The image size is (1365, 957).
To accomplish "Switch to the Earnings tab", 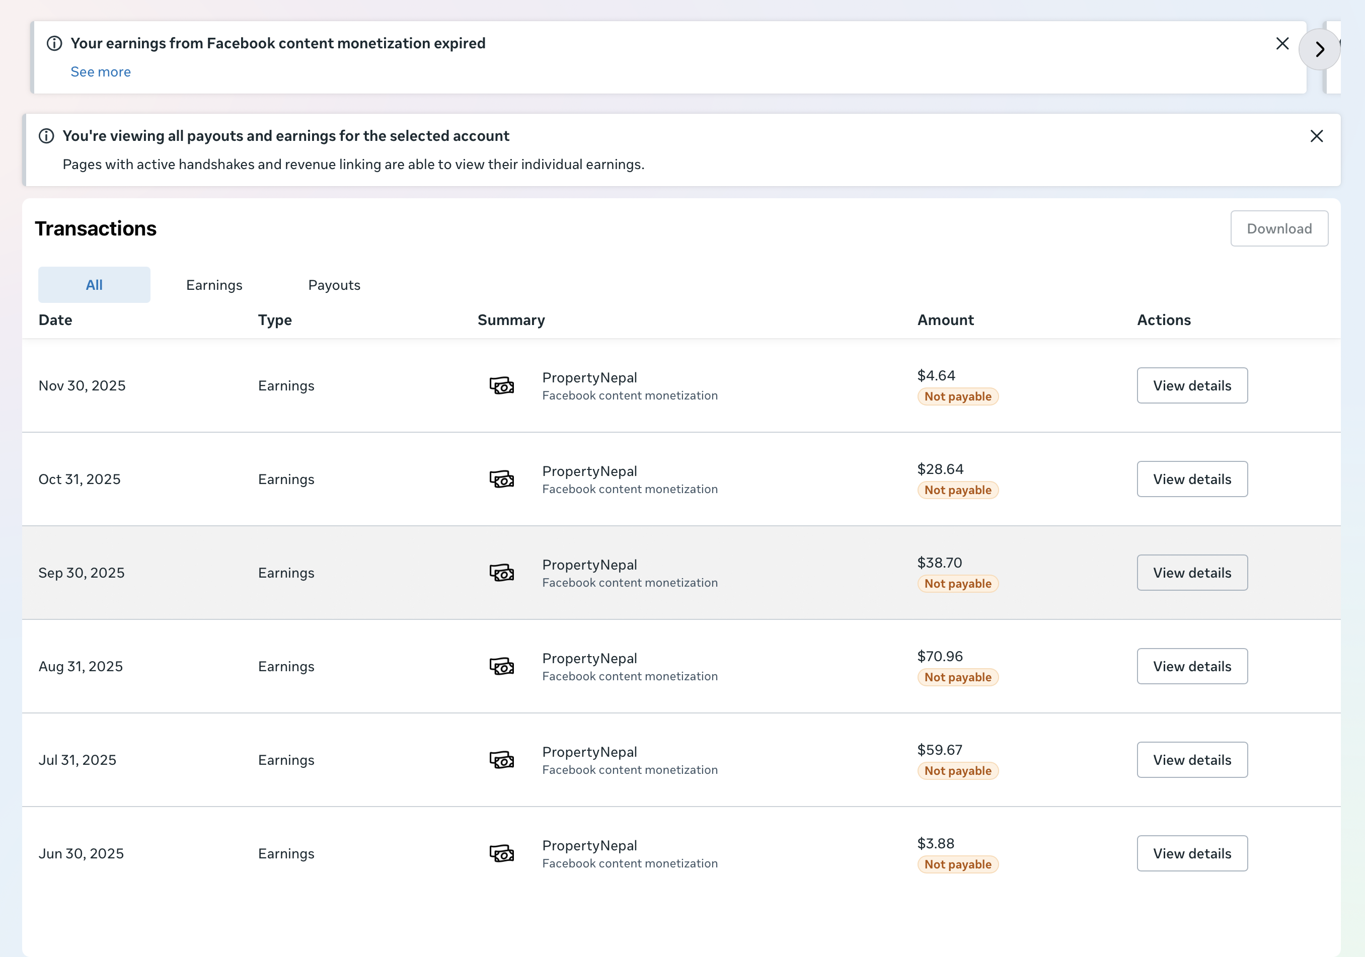I will tap(214, 285).
